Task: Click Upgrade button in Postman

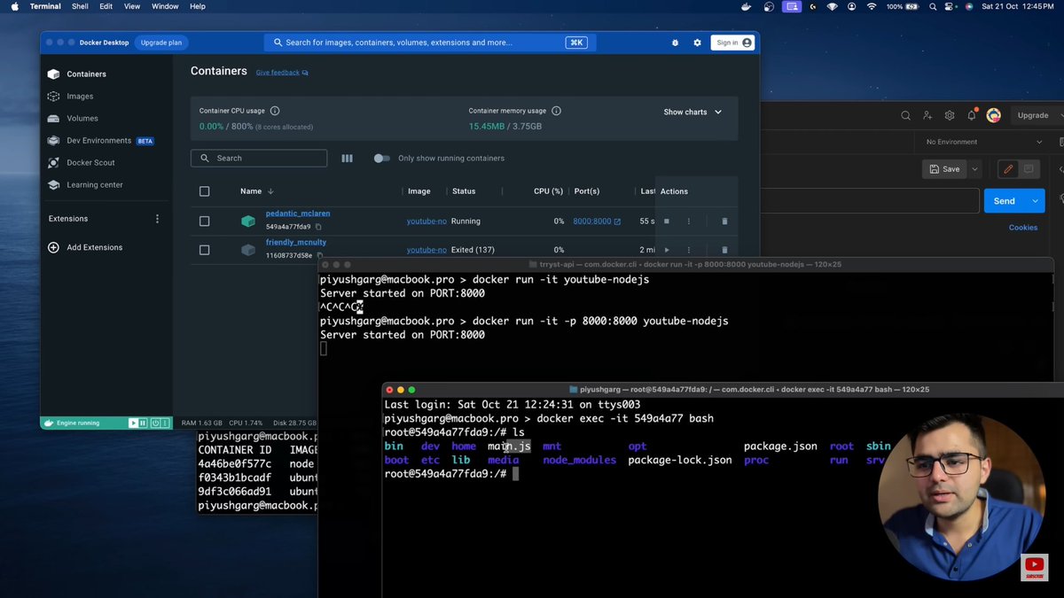Action: 1033,115
